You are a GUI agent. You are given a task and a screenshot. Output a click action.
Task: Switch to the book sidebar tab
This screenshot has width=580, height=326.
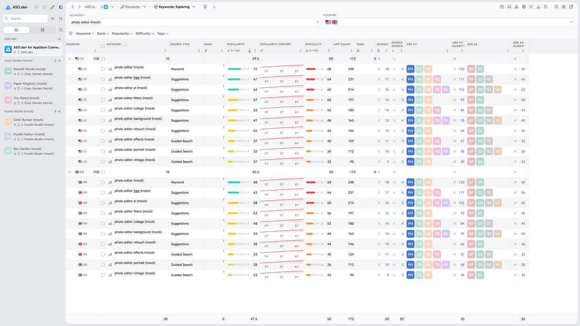[x=43, y=30]
